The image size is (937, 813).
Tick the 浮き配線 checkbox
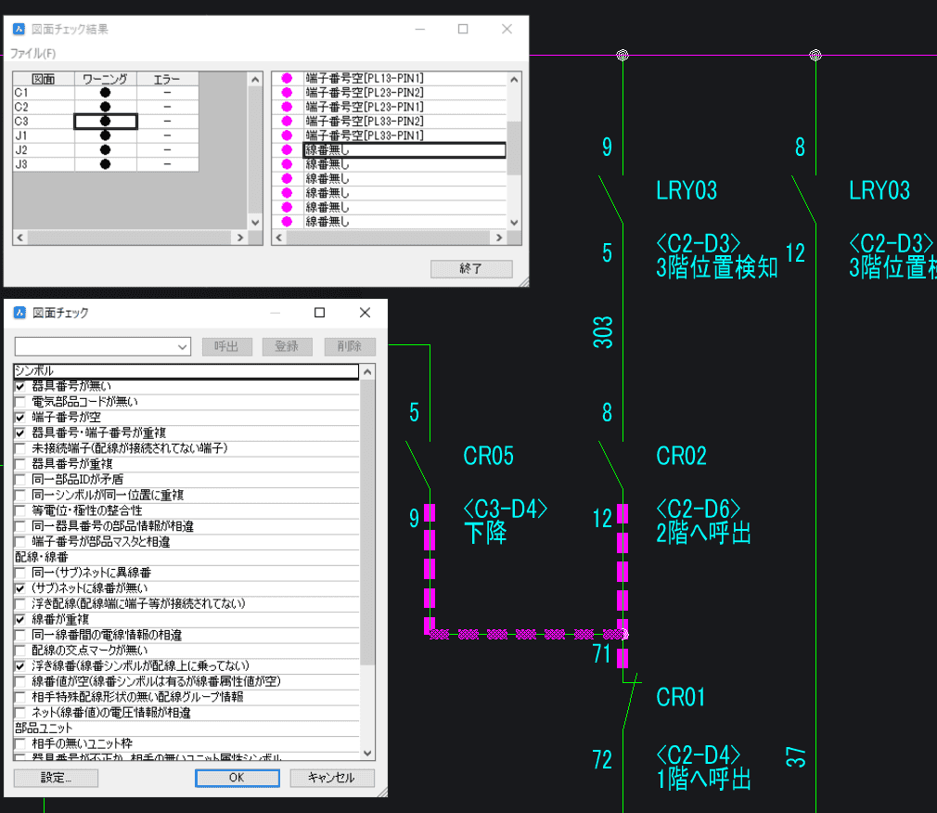click(x=20, y=604)
